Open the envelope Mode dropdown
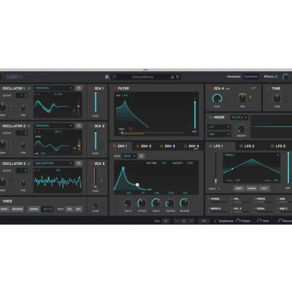The height and width of the screenshot is (293, 292). point(129,156)
